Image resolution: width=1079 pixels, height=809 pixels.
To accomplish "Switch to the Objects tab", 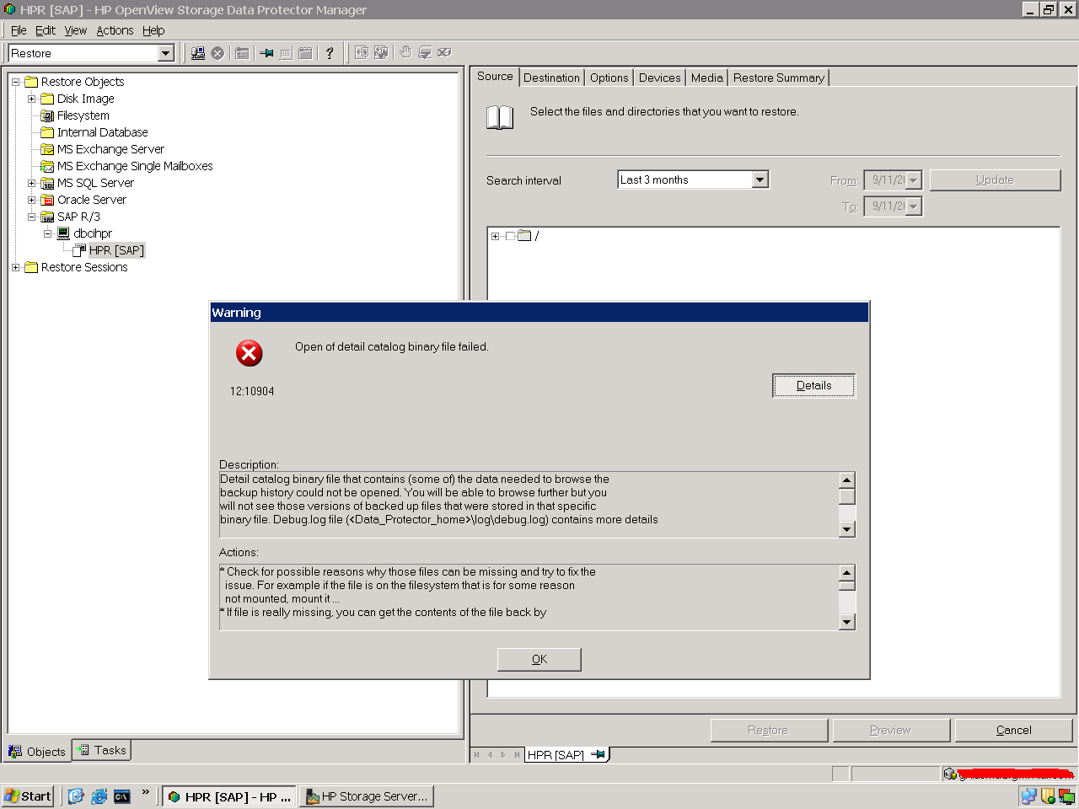I will pyautogui.click(x=37, y=752).
